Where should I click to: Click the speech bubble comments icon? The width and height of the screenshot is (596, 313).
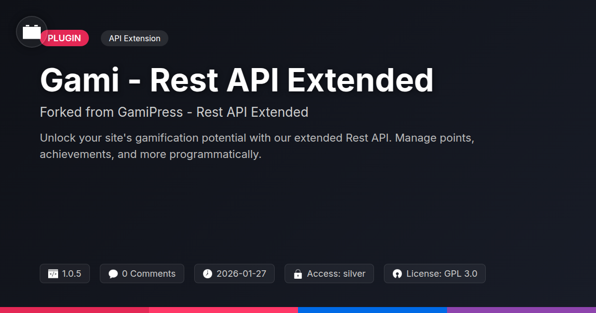[113, 274]
